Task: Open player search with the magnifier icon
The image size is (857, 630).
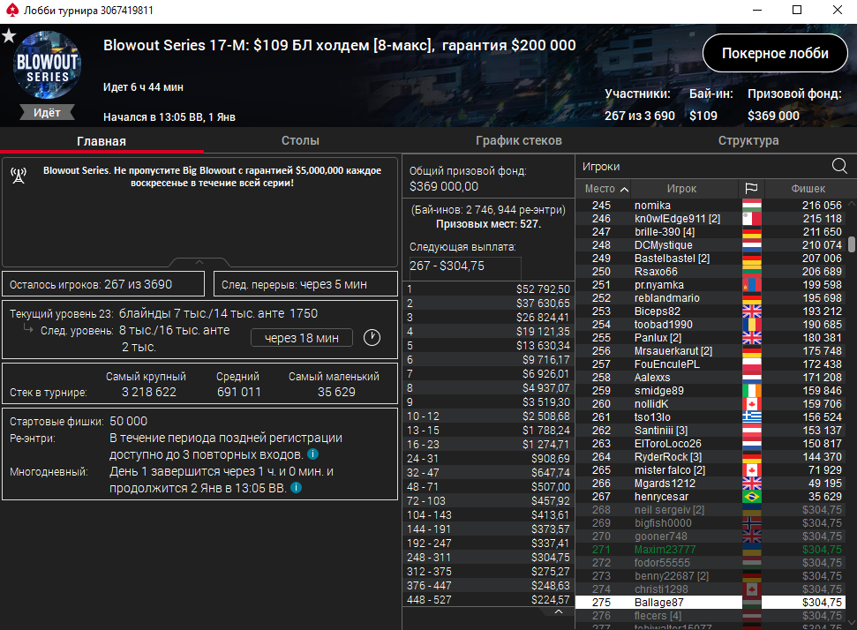Action: 839,166
